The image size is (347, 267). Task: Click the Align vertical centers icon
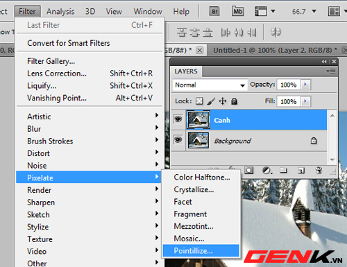(x=195, y=33)
